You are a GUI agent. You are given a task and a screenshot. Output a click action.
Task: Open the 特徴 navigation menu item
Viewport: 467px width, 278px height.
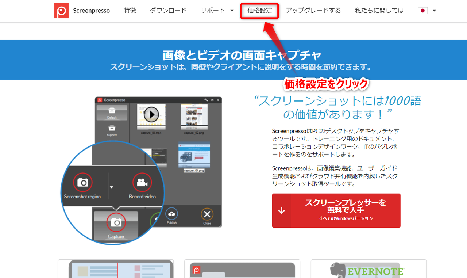click(130, 11)
